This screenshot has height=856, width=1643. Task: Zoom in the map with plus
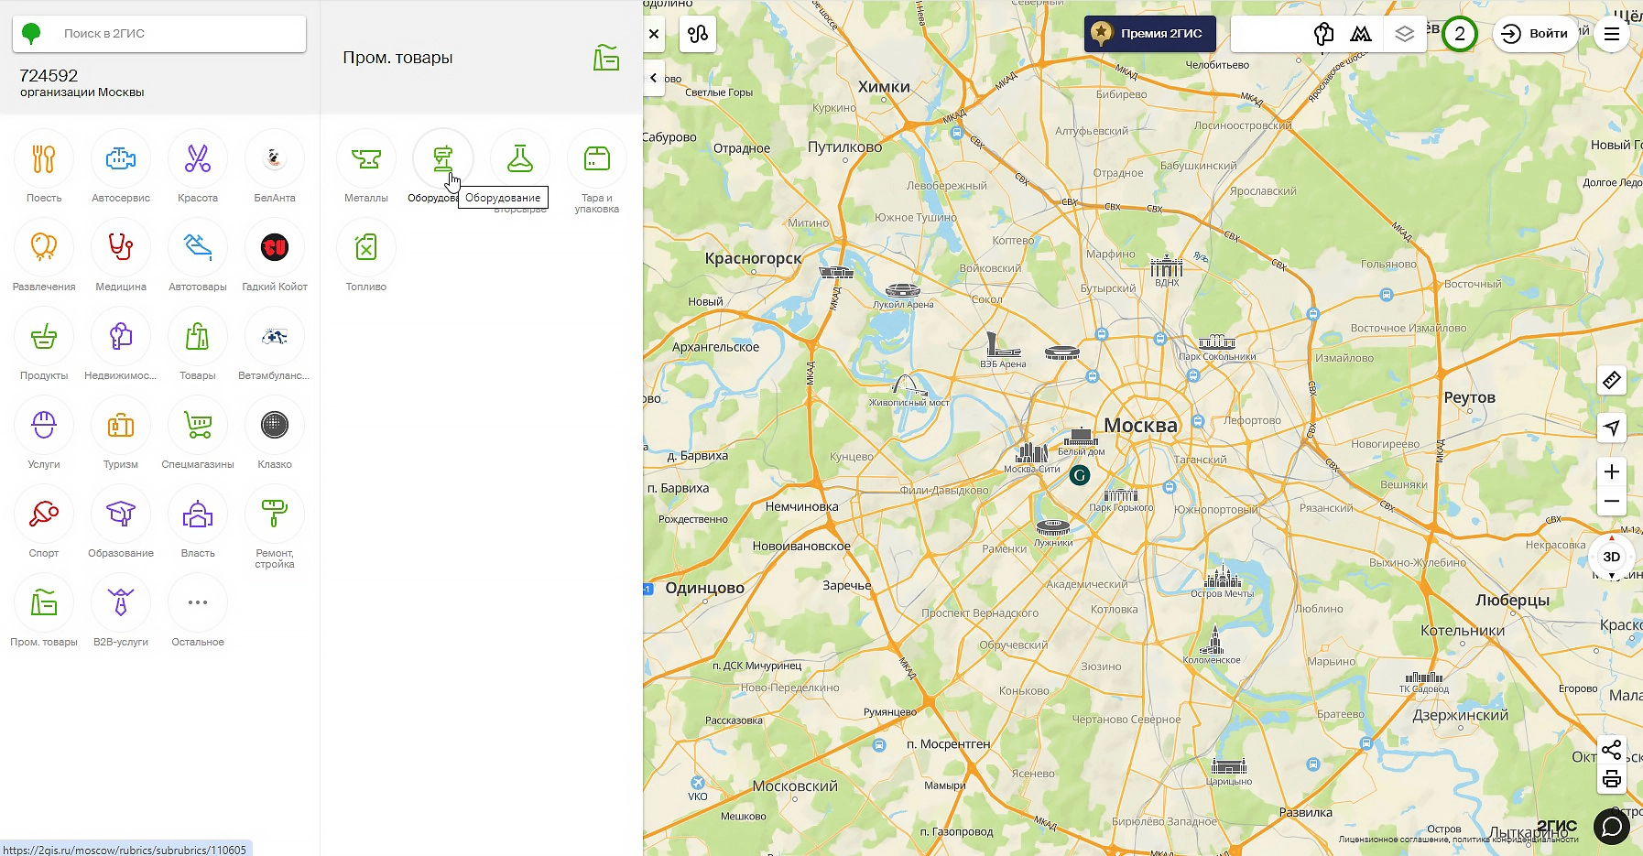1611,471
